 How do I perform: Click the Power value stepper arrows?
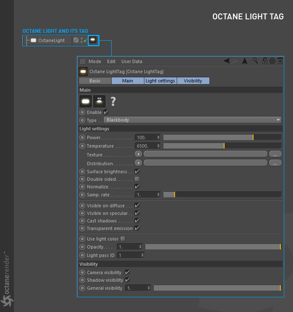tap(158, 137)
